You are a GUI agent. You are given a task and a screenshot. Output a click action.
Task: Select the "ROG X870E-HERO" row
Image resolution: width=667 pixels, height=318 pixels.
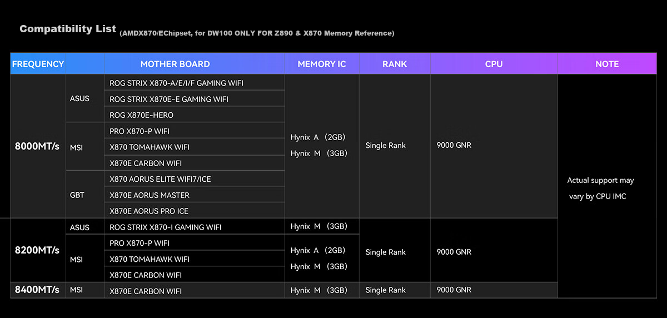[195, 115]
